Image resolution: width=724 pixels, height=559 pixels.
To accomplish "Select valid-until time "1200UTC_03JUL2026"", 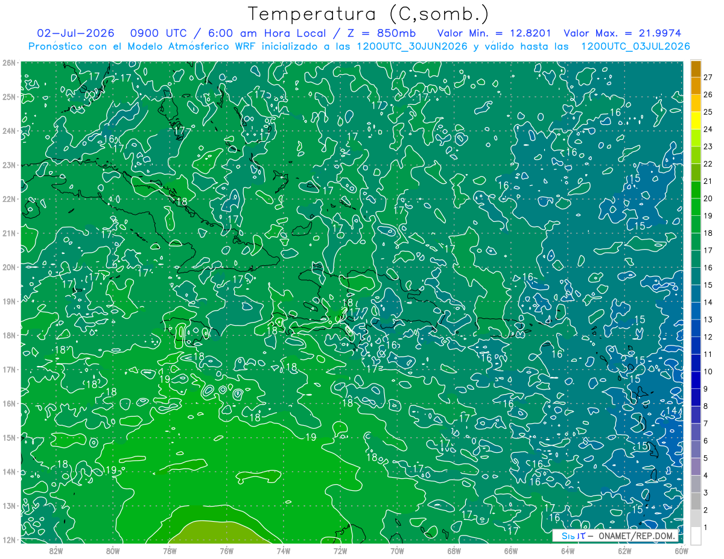I will (x=635, y=46).
